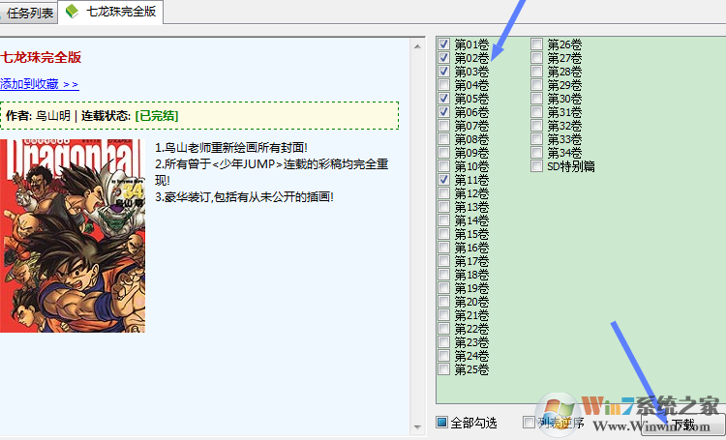Toggle the 全部勾选 checkbox

[441, 423]
